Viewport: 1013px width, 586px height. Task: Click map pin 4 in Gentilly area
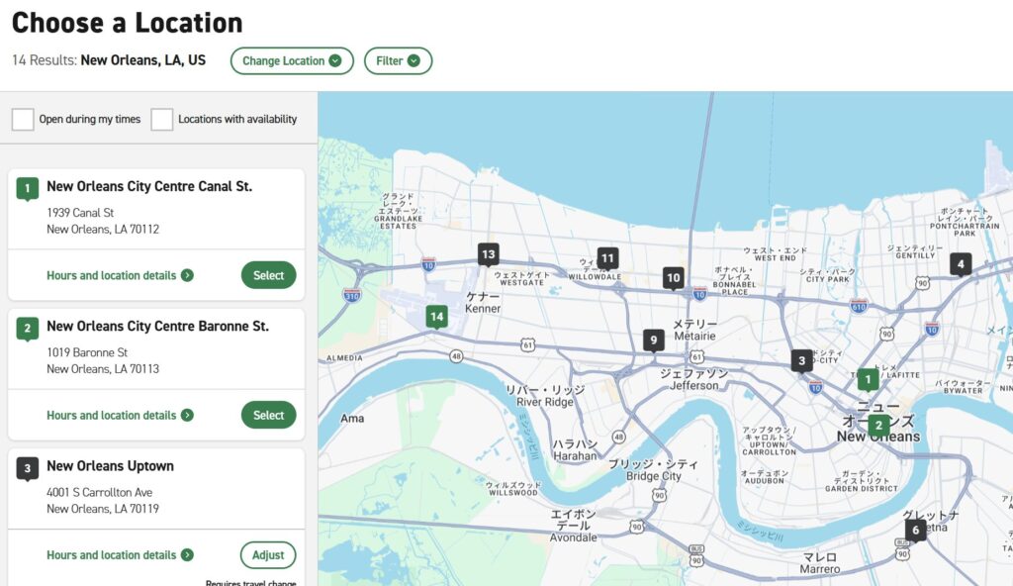960,263
